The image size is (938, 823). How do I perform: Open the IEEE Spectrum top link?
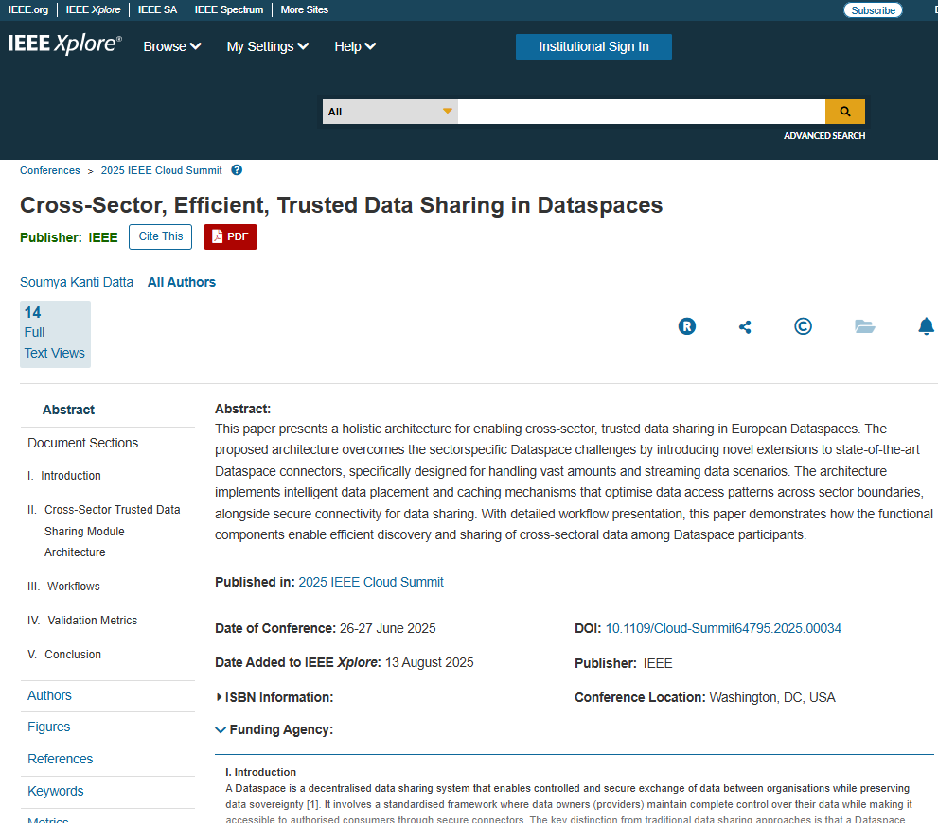[228, 9]
